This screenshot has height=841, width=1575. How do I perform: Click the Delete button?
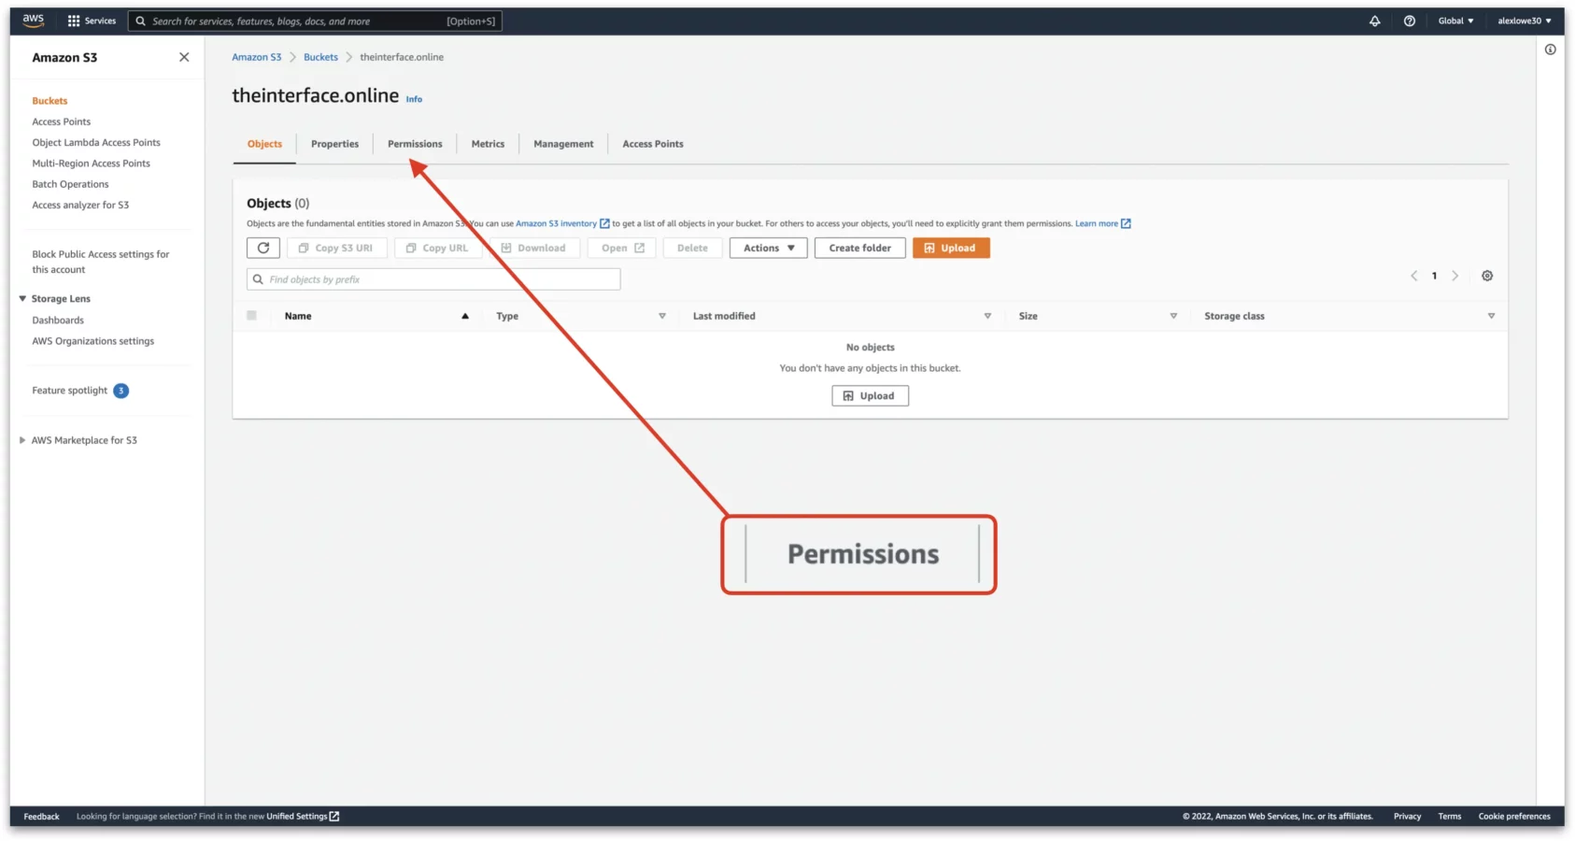click(x=692, y=248)
